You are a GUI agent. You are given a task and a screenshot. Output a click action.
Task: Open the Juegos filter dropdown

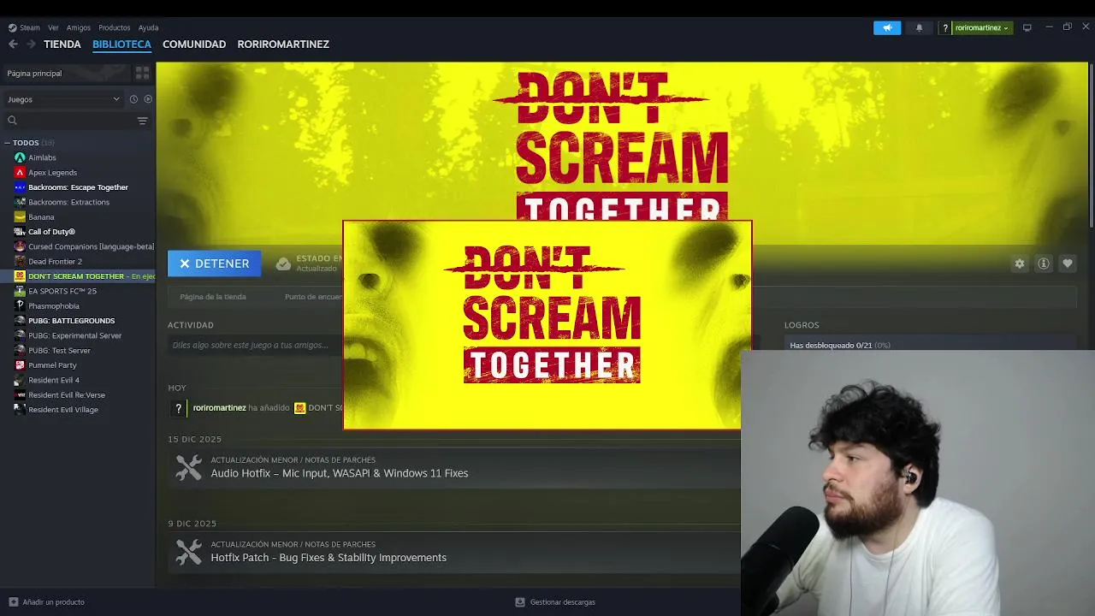tap(64, 99)
